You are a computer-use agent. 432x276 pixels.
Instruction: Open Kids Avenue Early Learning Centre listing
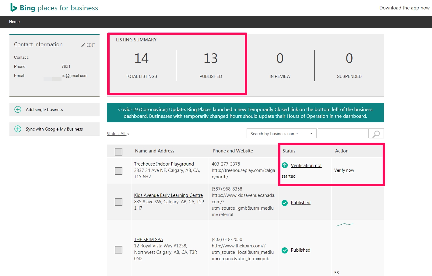(x=168, y=195)
